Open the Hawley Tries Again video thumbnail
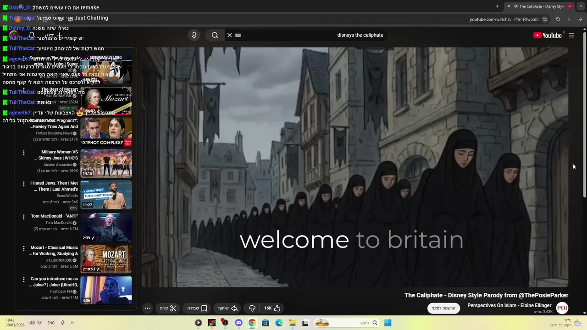 coord(106,132)
